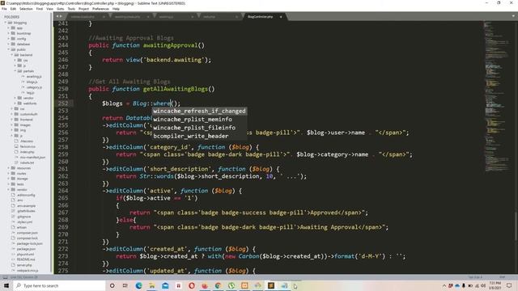Screen dimensions: 518x291
Task: Expand the app folder arrow
Action: (x=9, y=28)
